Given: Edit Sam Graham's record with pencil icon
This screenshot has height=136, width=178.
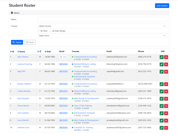Looking at the screenshot, I should click(162, 113).
